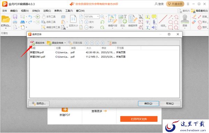Click the speaker sound annotation icon
The width and height of the screenshot is (209, 133).
[154, 27]
